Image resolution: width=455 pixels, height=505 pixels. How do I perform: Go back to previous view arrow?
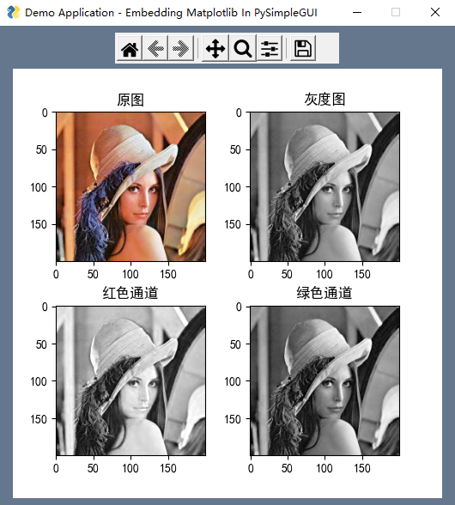[x=155, y=48]
